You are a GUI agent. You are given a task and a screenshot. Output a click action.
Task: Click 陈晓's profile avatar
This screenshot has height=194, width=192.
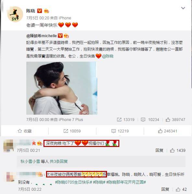[x=15, y=14]
